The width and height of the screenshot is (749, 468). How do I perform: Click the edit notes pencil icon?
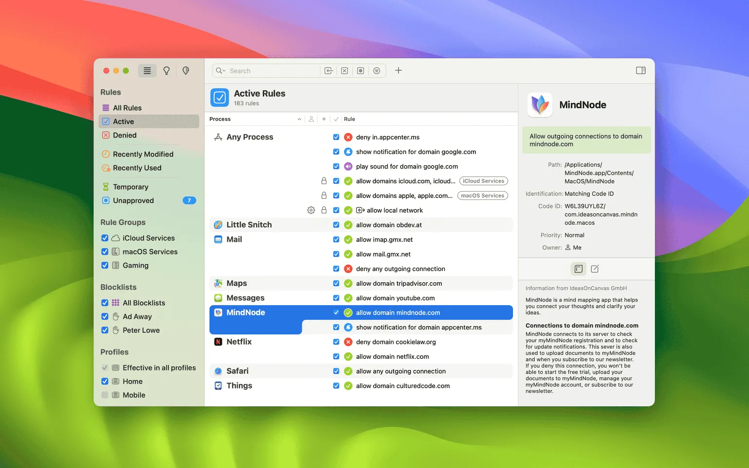tap(595, 269)
